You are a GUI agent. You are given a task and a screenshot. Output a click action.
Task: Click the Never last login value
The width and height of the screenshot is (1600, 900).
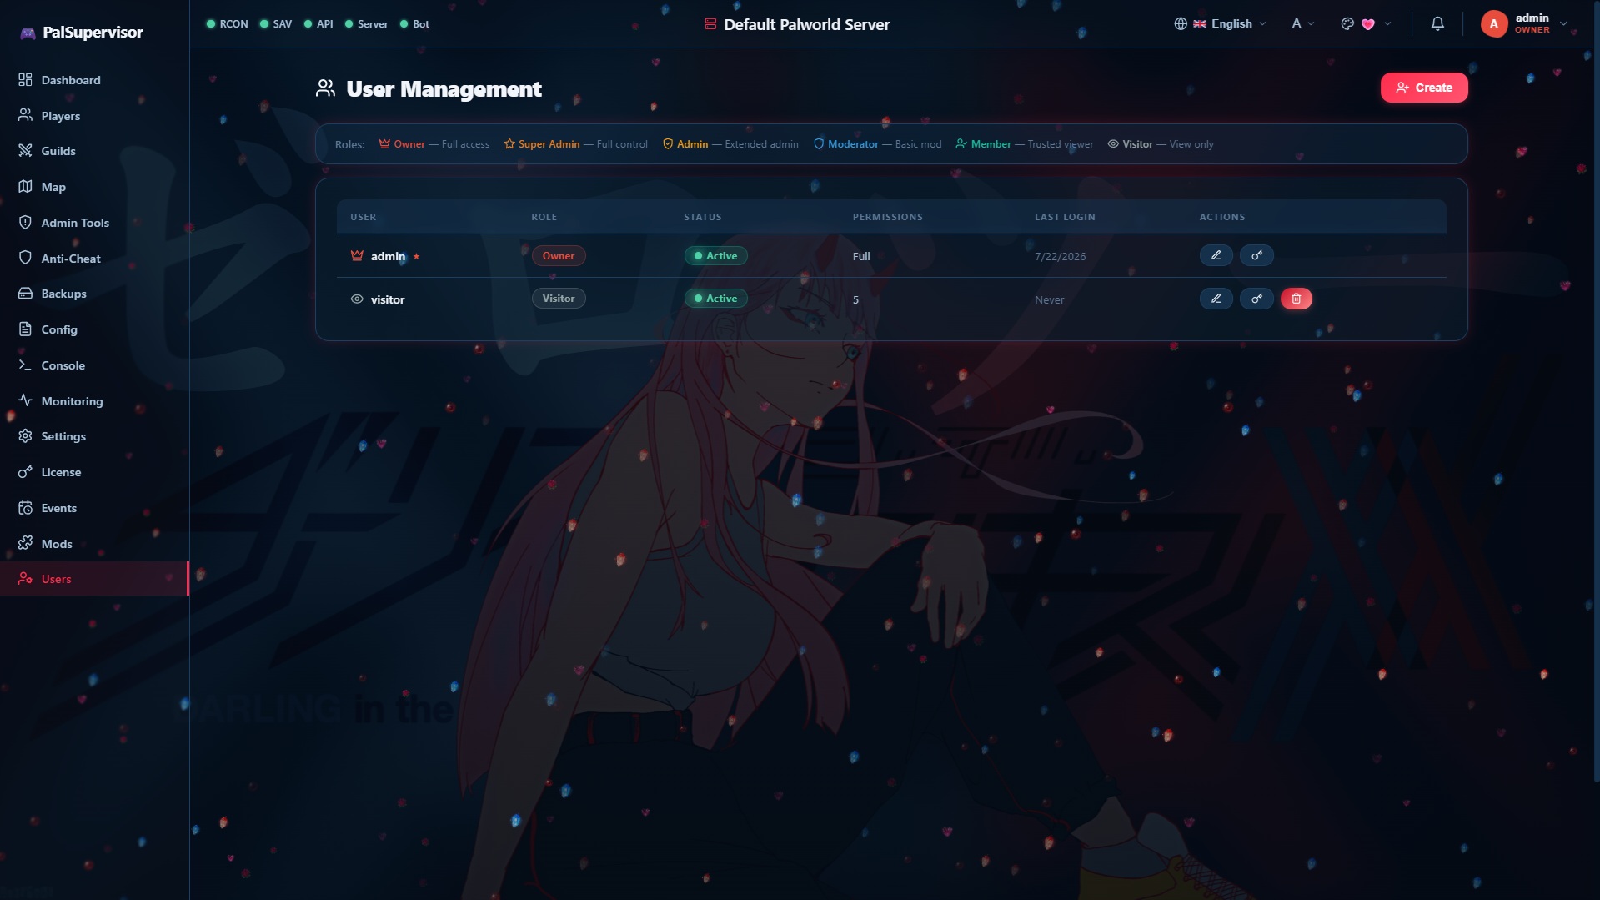pos(1049,299)
